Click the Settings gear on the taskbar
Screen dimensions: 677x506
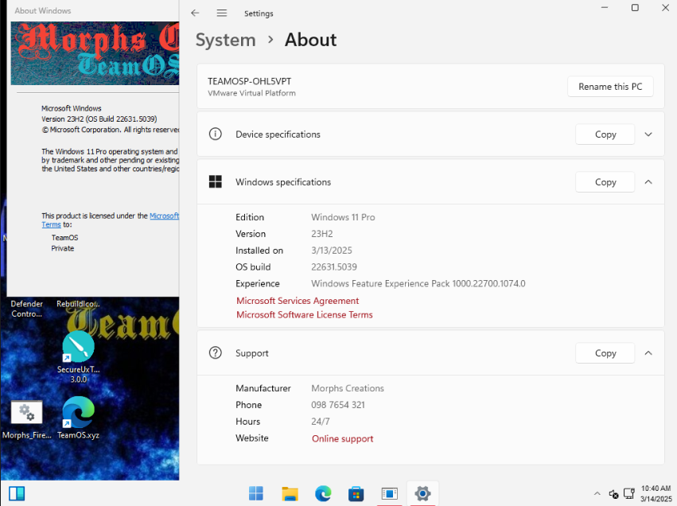click(x=422, y=493)
